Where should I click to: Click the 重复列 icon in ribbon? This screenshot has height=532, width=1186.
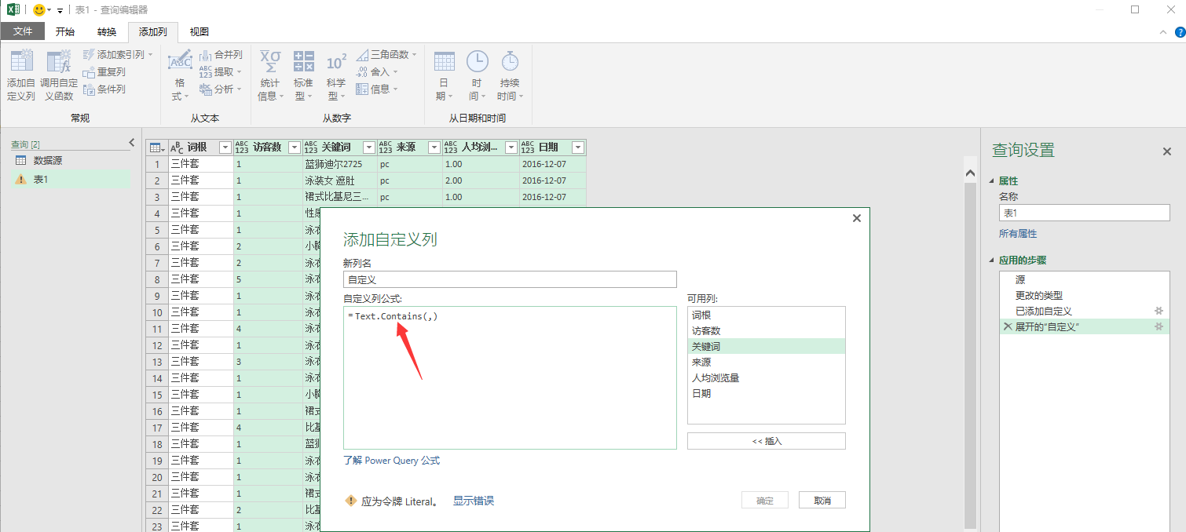(x=89, y=71)
